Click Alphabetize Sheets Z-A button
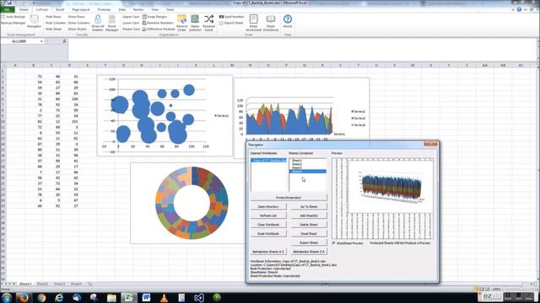Screen dimensions: 540x303 309,252
